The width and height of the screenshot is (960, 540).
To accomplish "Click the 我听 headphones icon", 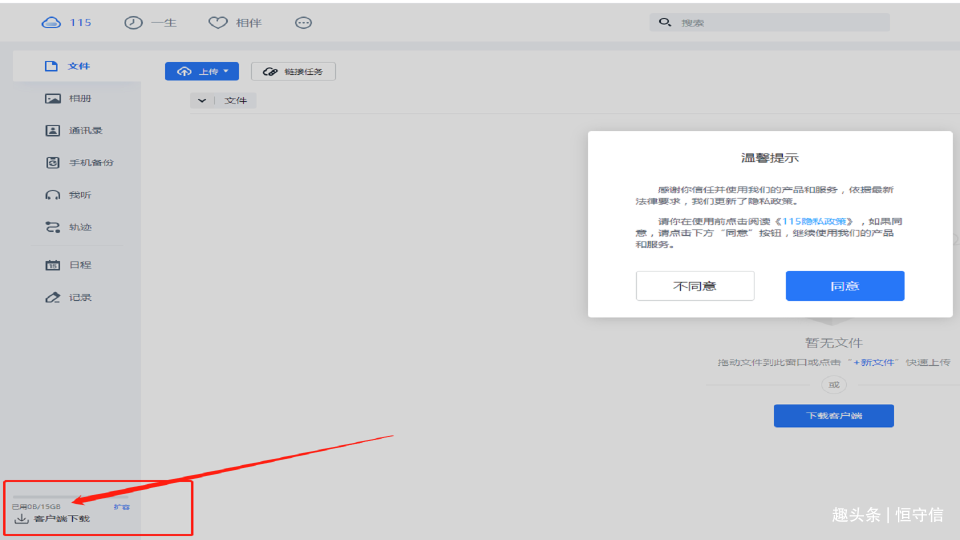I will 52,195.
